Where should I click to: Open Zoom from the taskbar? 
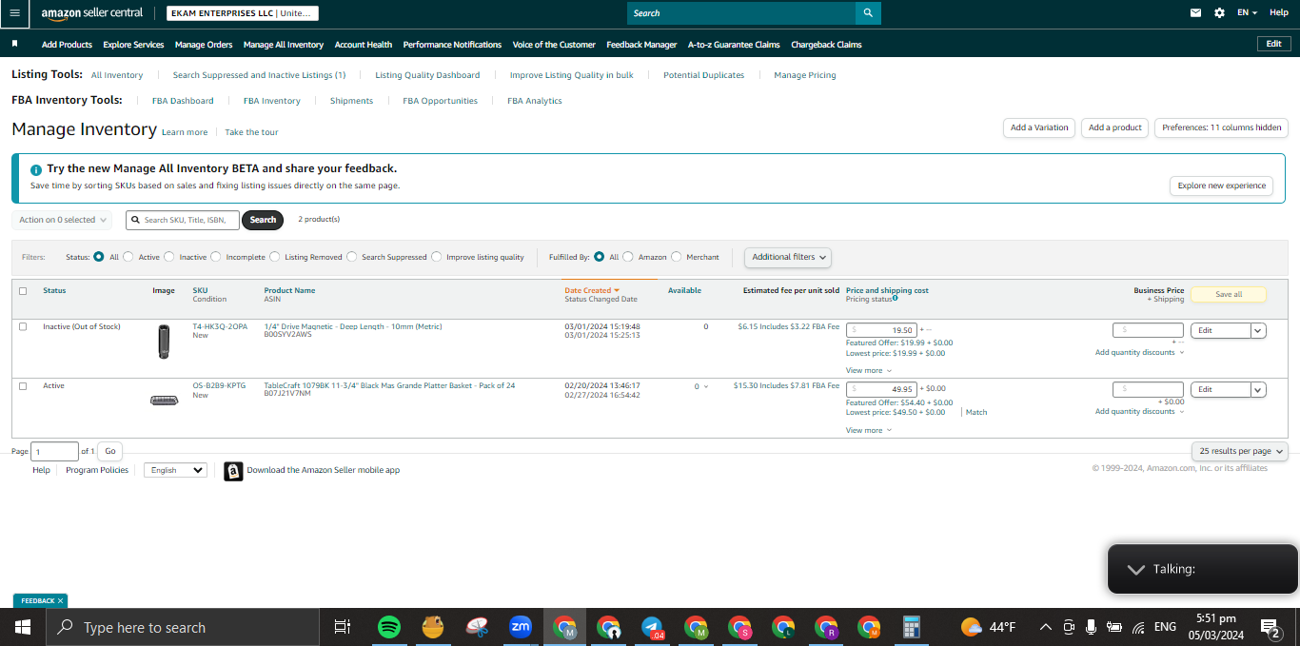521,627
